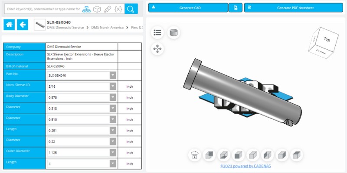This screenshot has height=173, width=347.
Task: Click SLX-05X040 part thumbnail image
Action: click(x=40, y=25)
